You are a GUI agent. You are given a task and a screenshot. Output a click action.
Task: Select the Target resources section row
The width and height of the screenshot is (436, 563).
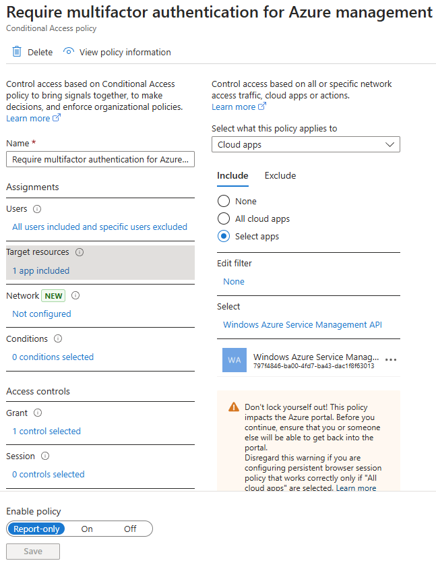(100, 262)
